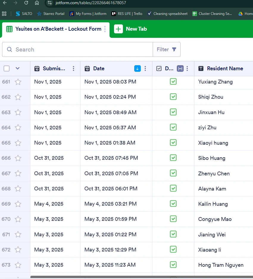Open the apps grid in bookmarks bar
The image size is (253, 279).
point(4,14)
